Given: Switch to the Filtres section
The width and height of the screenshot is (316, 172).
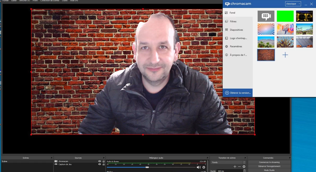Looking at the screenshot, I should [238, 22].
